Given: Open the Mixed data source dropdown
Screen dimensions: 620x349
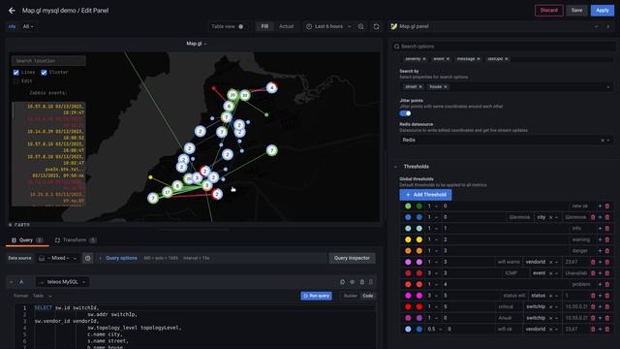Looking at the screenshot, I should [x=58, y=258].
